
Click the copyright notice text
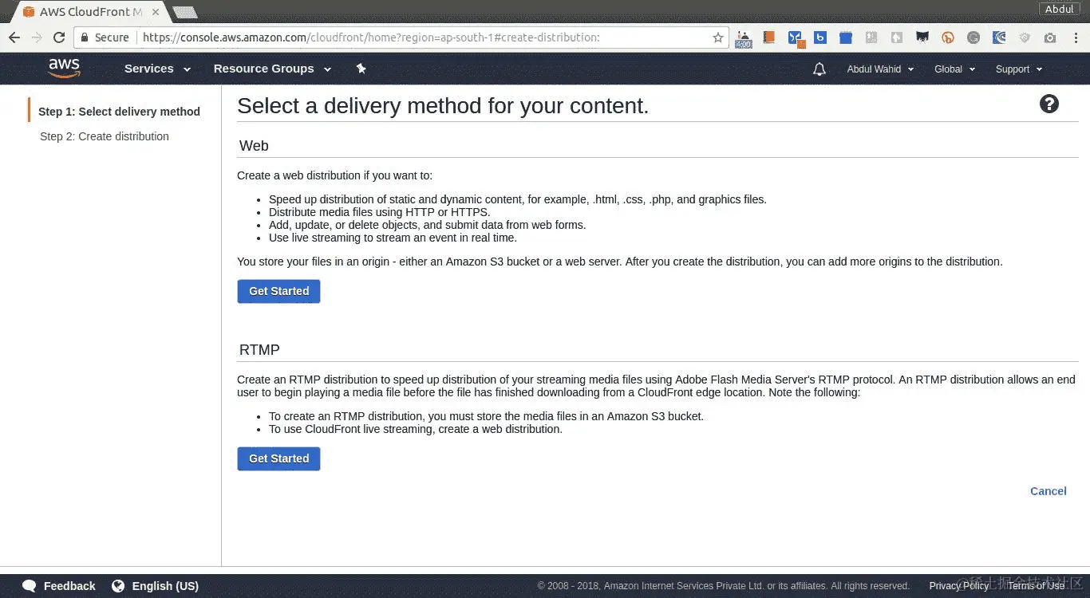724,586
